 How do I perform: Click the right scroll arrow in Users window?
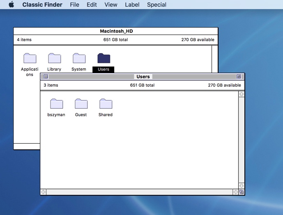[x=235, y=192]
